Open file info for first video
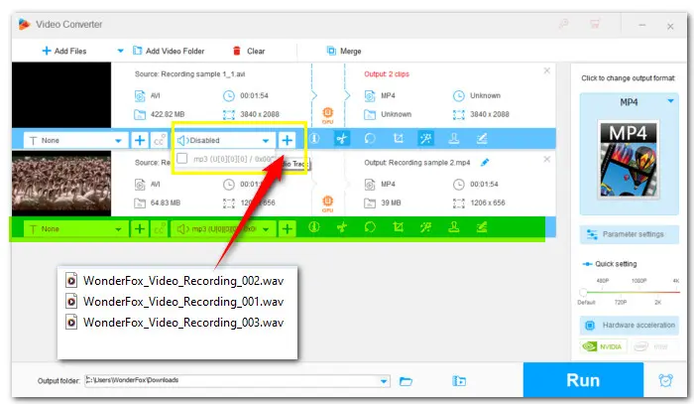This screenshot has height=404, width=694. point(314,139)
